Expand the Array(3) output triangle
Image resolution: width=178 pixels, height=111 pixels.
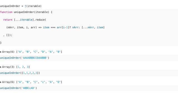1,67
